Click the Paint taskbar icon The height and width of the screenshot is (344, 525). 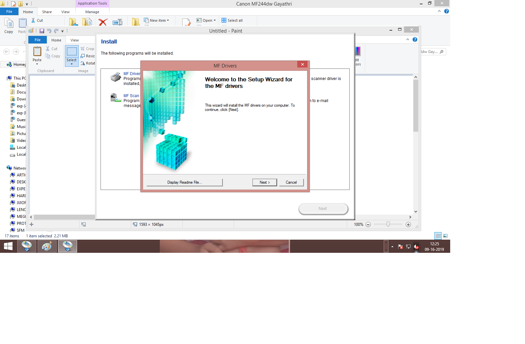(x=47, y=246)
